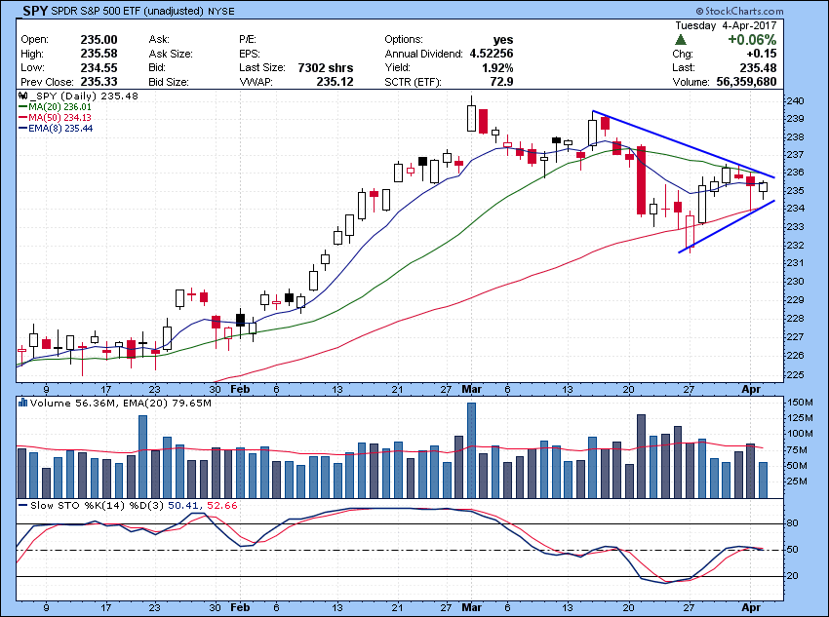The image size is (829, 617).
Task: Click the %D value 52.66 in the stochastic legend
Action: pyautogui.click(x=222, y=506)
